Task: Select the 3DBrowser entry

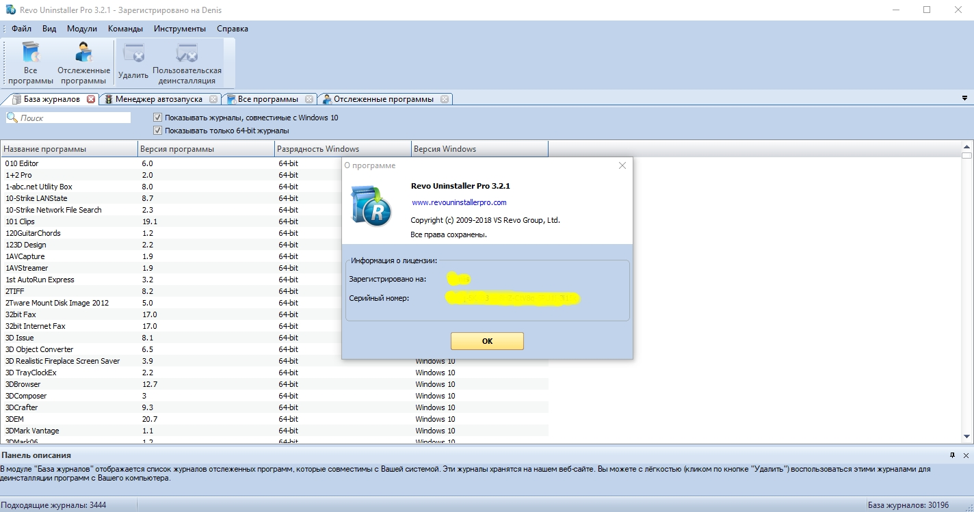Action: tap(274, 384)
